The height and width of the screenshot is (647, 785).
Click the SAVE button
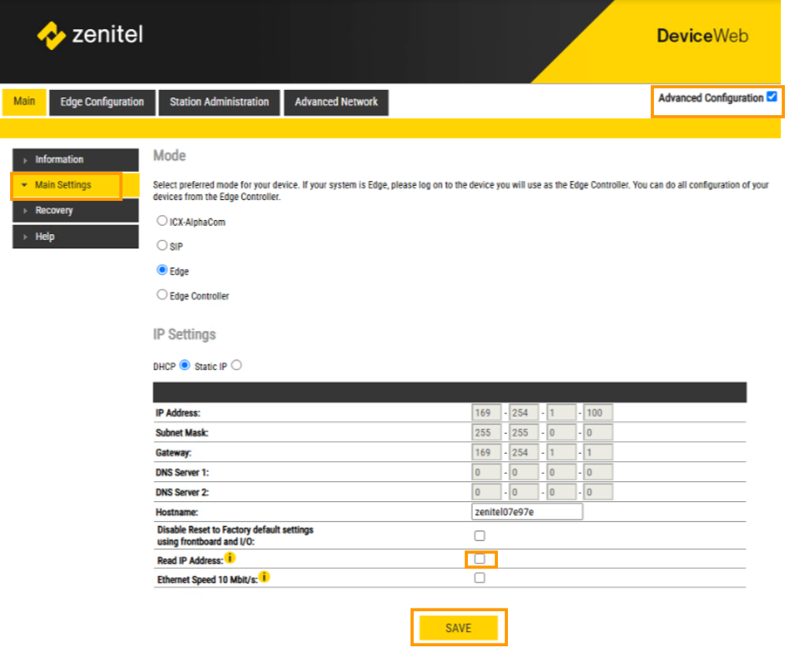coord(459,628)
